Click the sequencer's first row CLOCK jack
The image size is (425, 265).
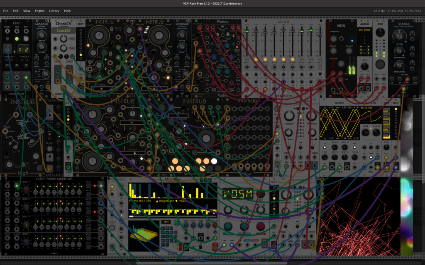tap(17, 186)
